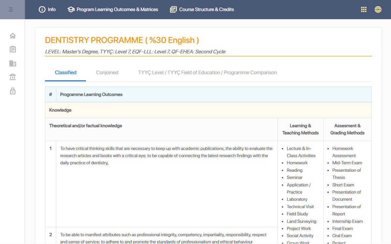This screenshot has width=391, height=244.
Task: Go to home via sidebar house icon
Action: 13,36
